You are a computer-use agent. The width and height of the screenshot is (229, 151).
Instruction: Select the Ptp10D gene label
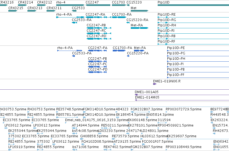point(164,2)
